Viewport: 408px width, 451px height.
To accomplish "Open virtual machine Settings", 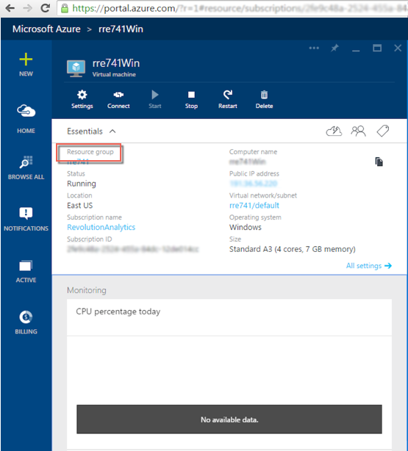I will coord(82,99).
